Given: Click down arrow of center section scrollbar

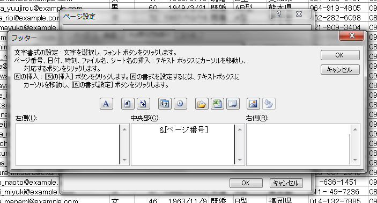Looking at the screenshot, I should (x=240, y=160).
